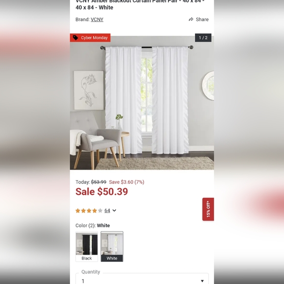Select the White color swatch
The image size is (284, 284).
112,246
